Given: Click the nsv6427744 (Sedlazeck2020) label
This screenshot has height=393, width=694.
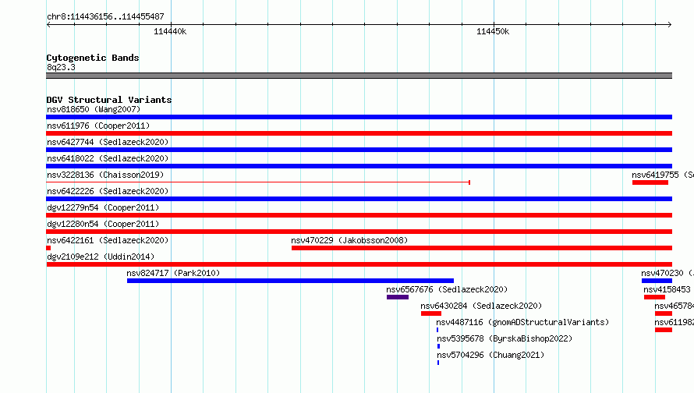Looking at the screenshot, I should click(108, 142).
